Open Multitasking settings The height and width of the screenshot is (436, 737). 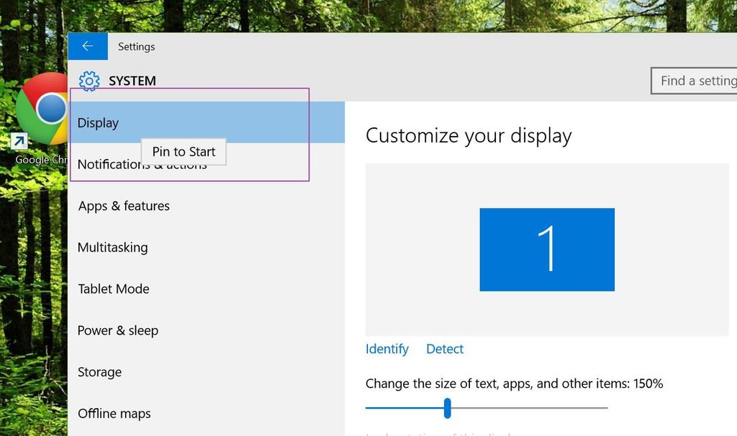(113, 247)
